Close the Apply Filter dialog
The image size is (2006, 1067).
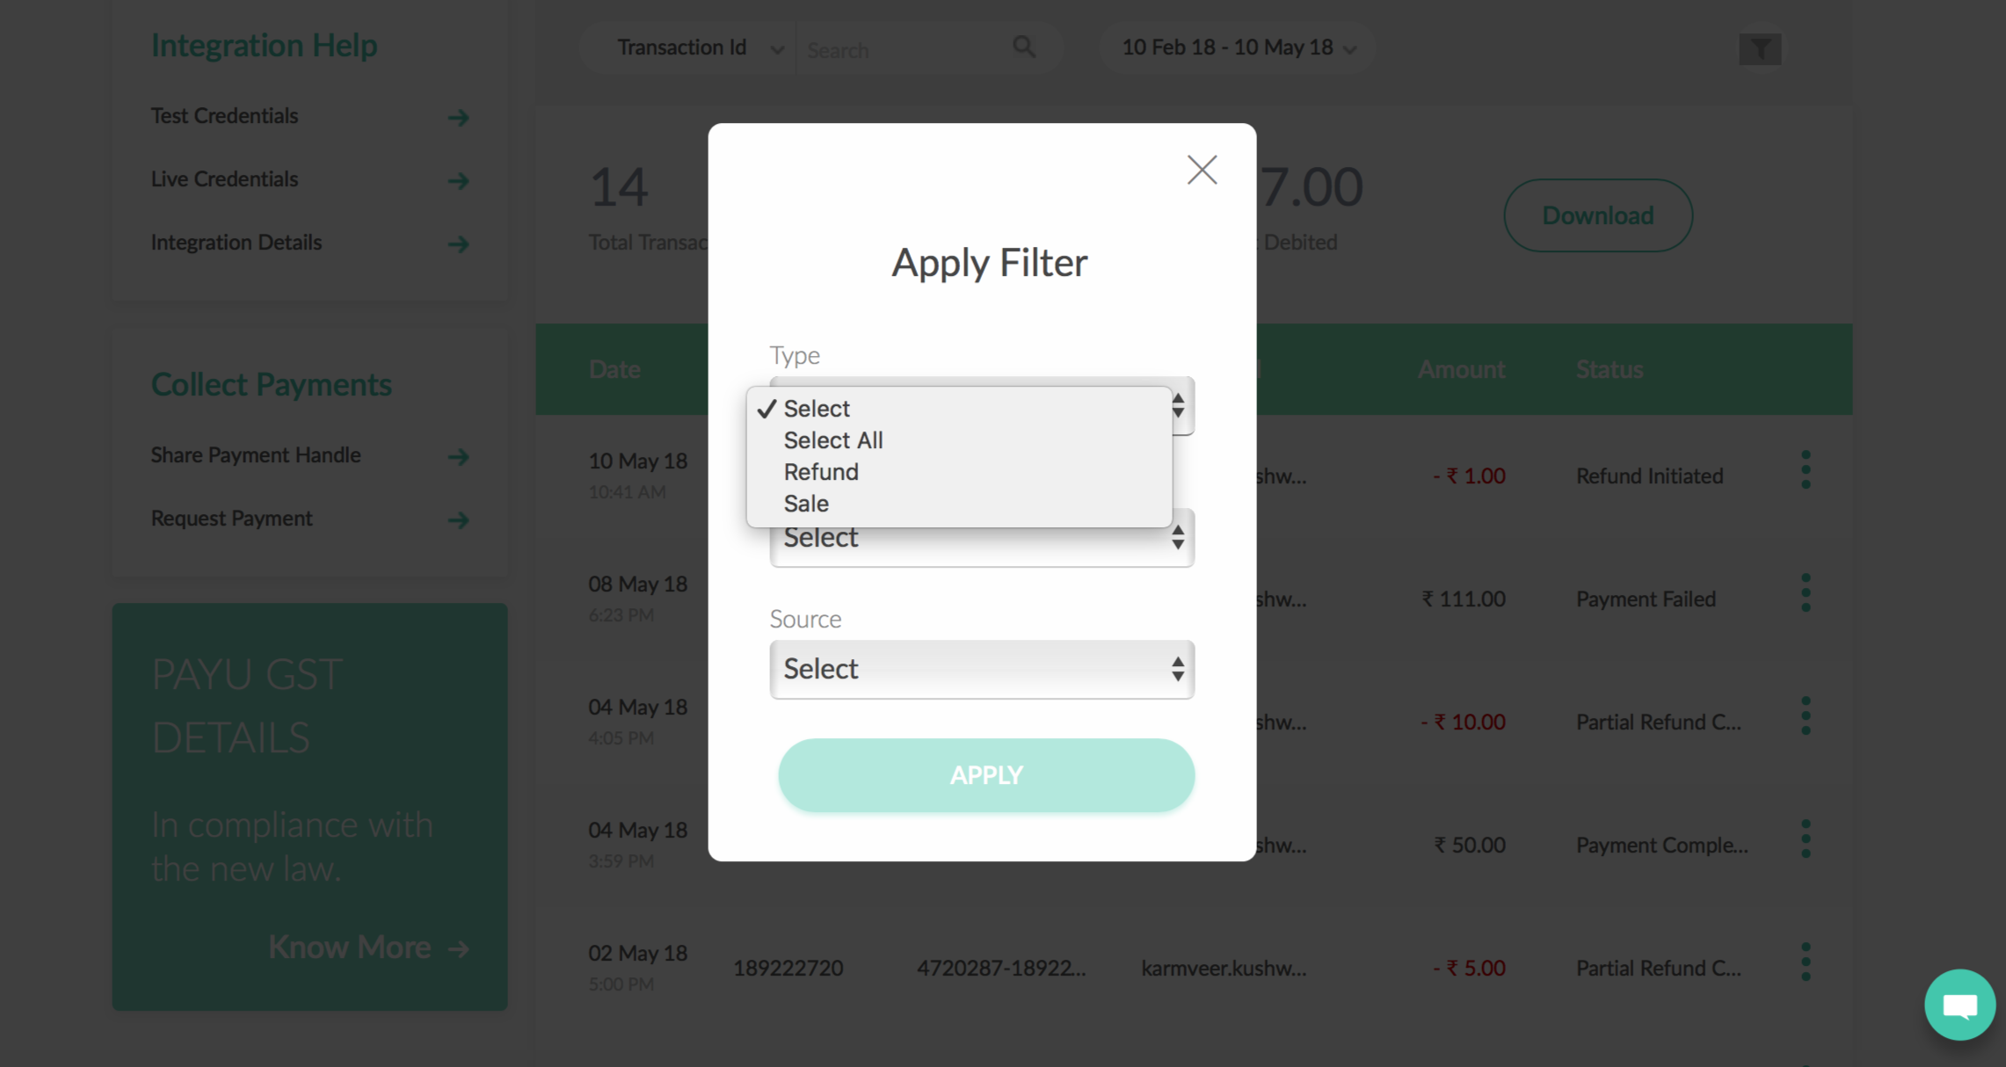point(1202,170)
